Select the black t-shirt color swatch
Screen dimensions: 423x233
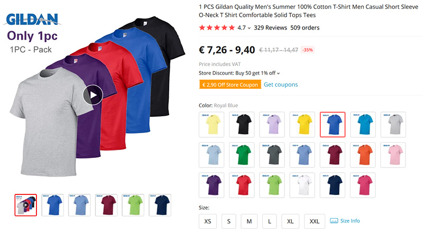click(242, 125)
